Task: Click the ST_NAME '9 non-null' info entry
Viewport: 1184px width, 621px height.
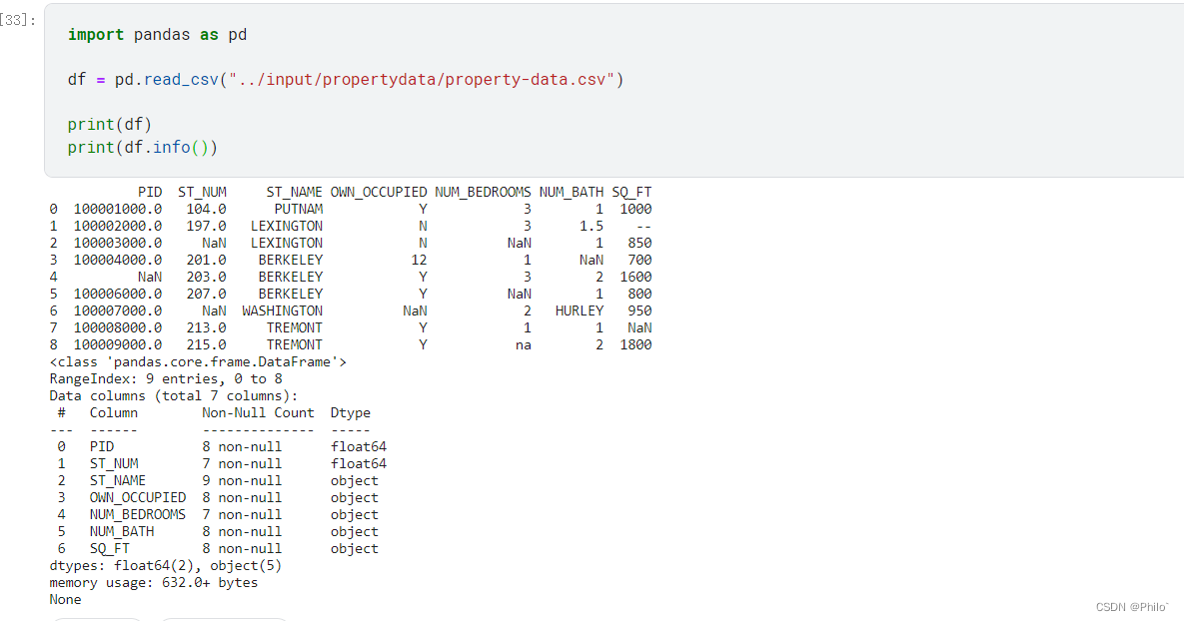Action: click(242, 480)
